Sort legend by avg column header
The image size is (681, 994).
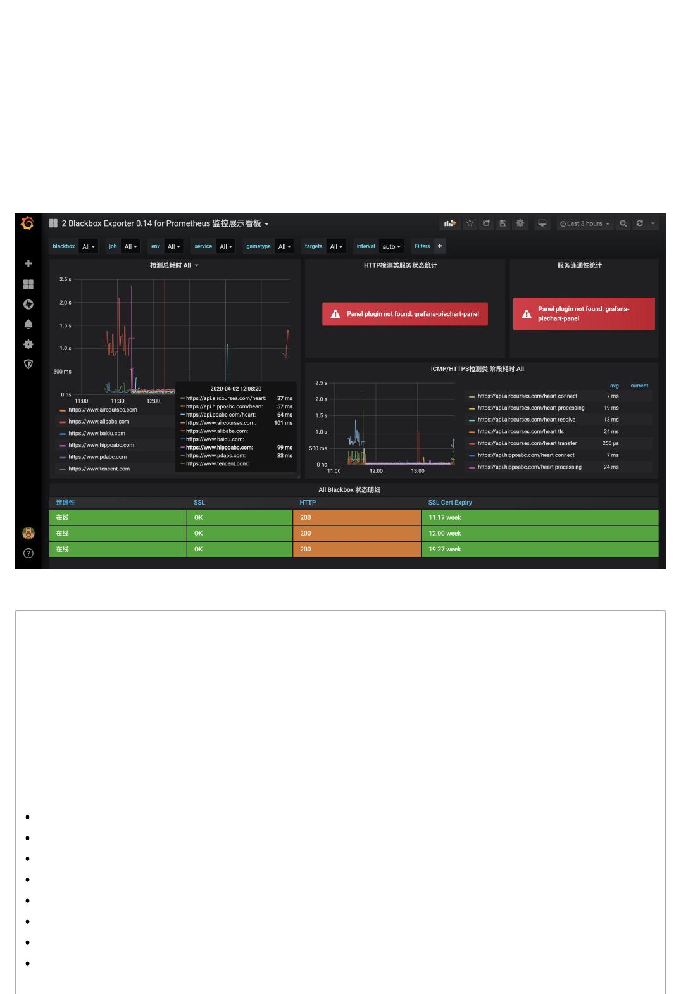[614, 386]
